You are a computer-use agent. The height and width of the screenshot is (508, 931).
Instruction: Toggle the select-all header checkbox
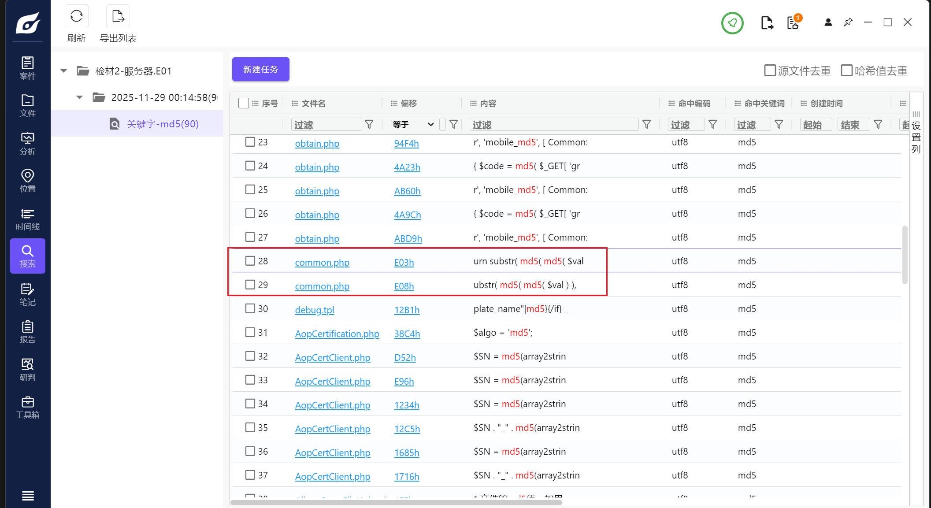(x=244, y=103)
